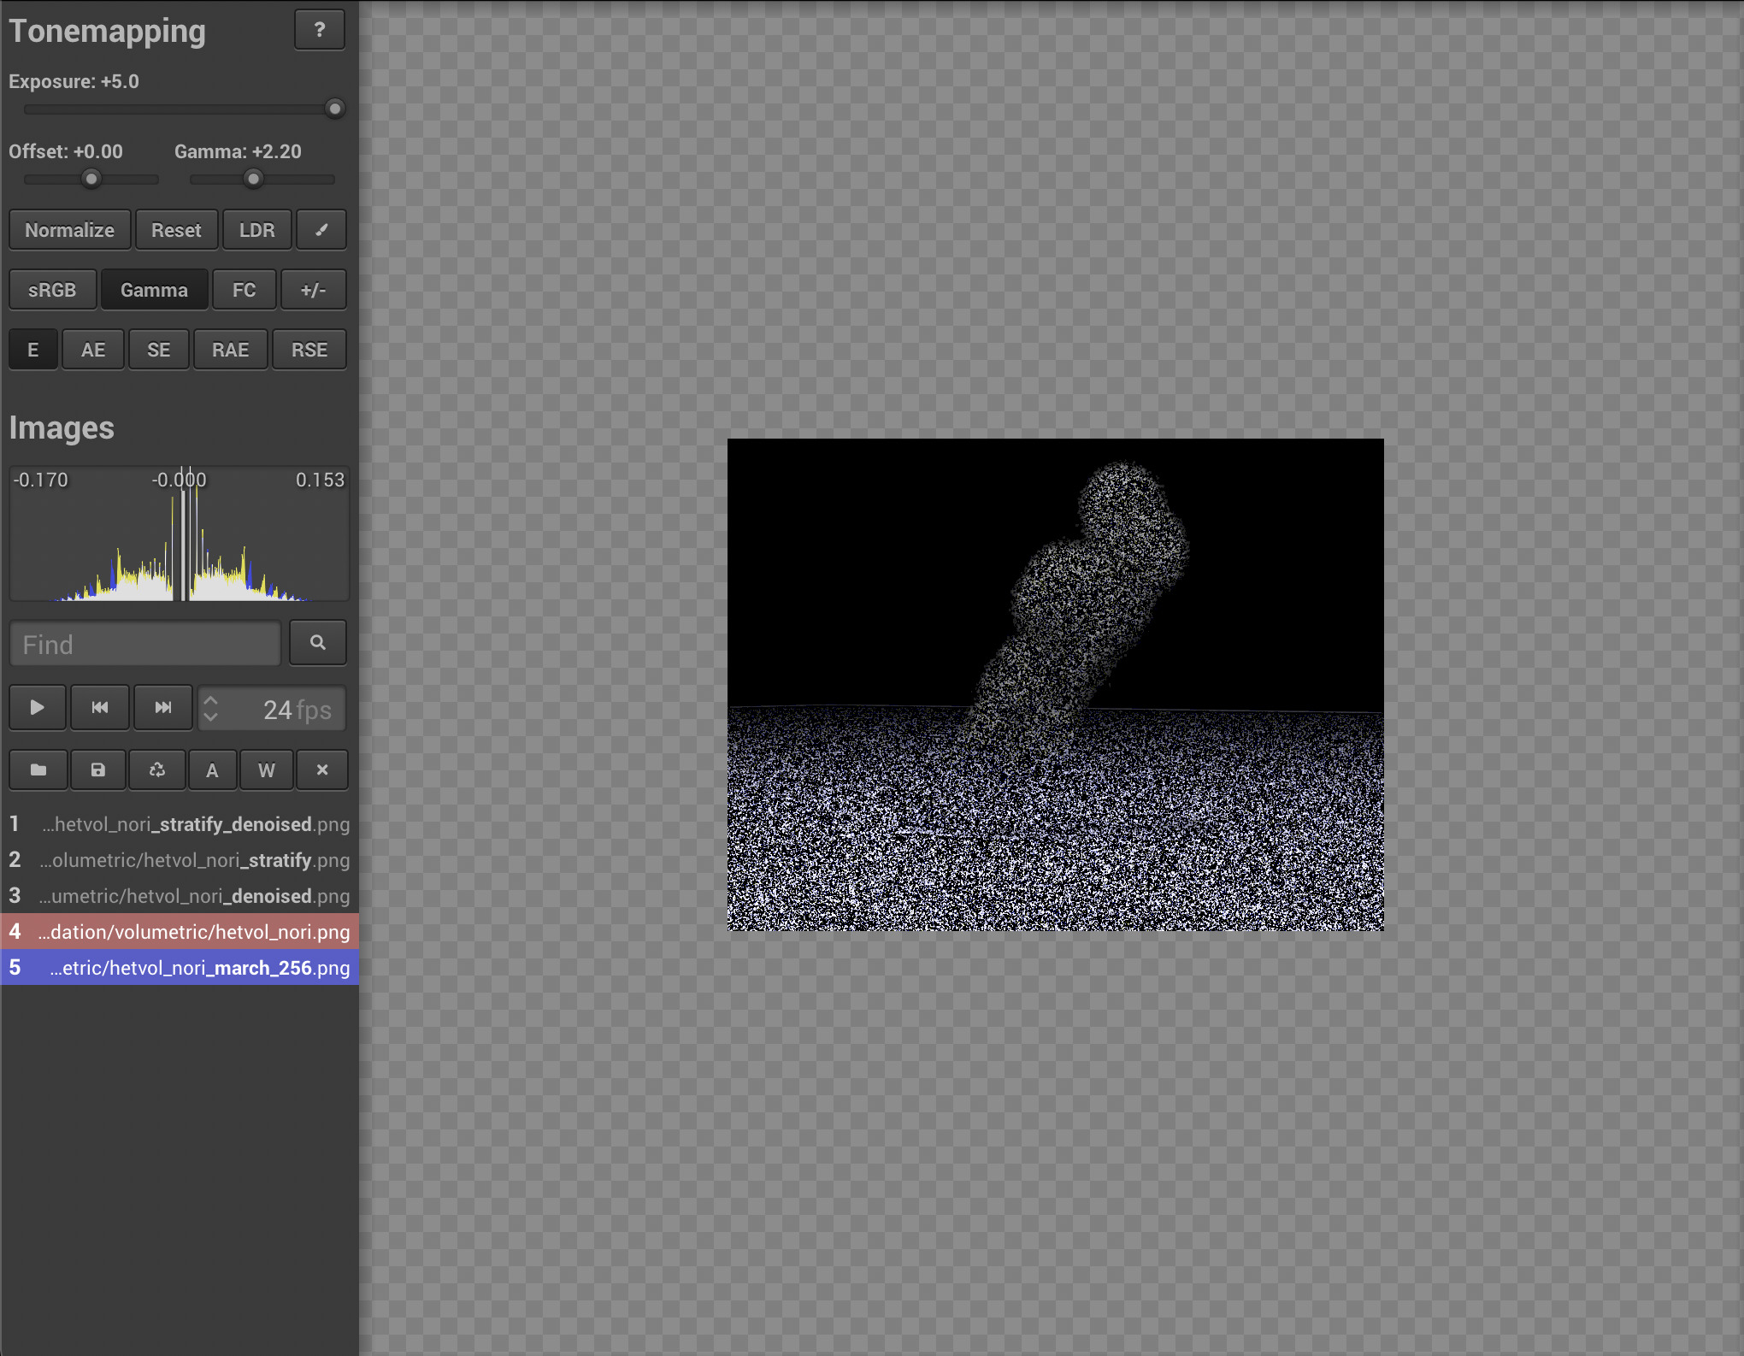The image size is (1744, 1356).
Task: Choose the RAE error metric
Action: tap(231, 350)
